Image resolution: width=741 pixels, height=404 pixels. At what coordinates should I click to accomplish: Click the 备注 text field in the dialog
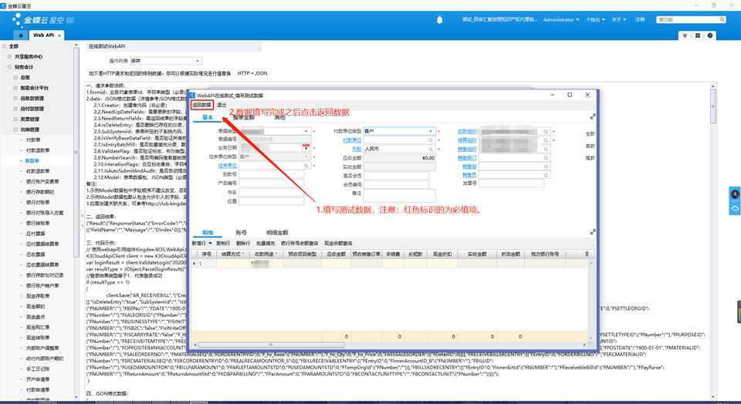coord(399,196)
